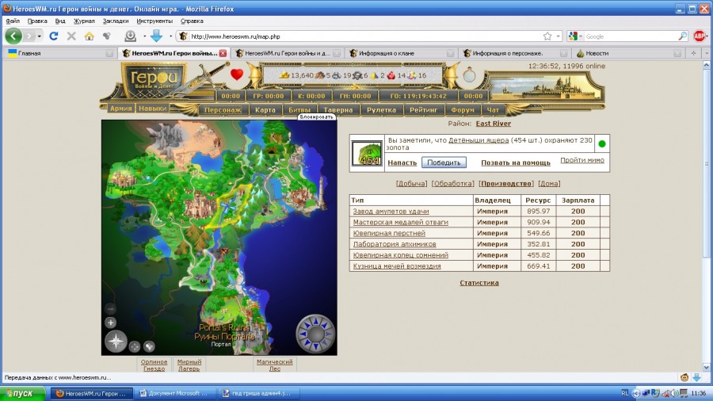This screenshot has width=713, height=401.
Task: Open the Adblock Plus ABP icon
Action: [x=700, y=36]
